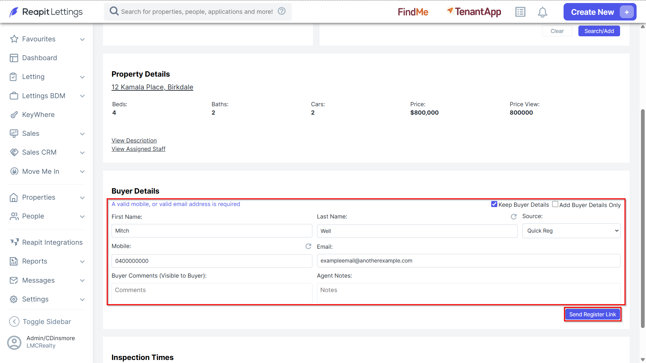Image resolution: width=646 pixels, height=363 pixels.
Task: Open the Admin/CDinsmore user avatar
Action: (14, 342)
